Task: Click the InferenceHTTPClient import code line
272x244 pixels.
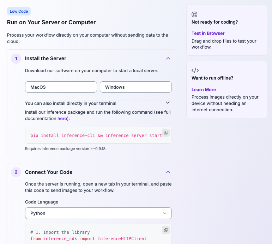Action: pyautogui.click(x=89, y=239)
